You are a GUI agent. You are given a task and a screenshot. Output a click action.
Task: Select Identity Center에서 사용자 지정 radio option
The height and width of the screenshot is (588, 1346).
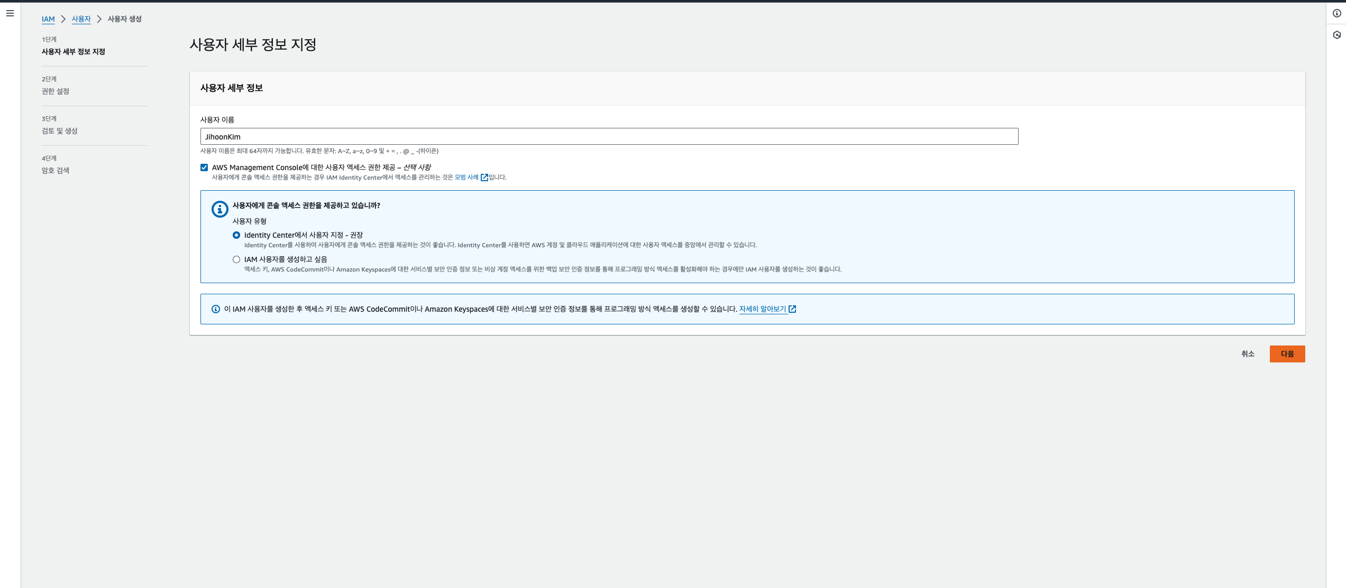pos(236,235)
